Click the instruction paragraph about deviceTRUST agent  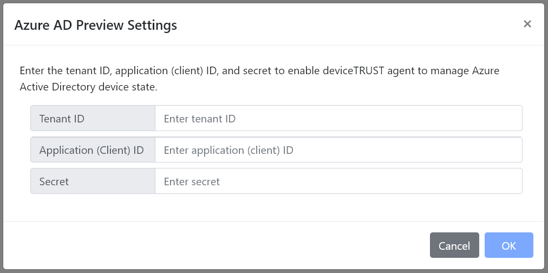coord(259,71)
